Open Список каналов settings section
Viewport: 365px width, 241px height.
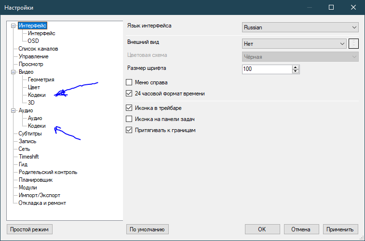pyautogui.click(x=38, y=49)
